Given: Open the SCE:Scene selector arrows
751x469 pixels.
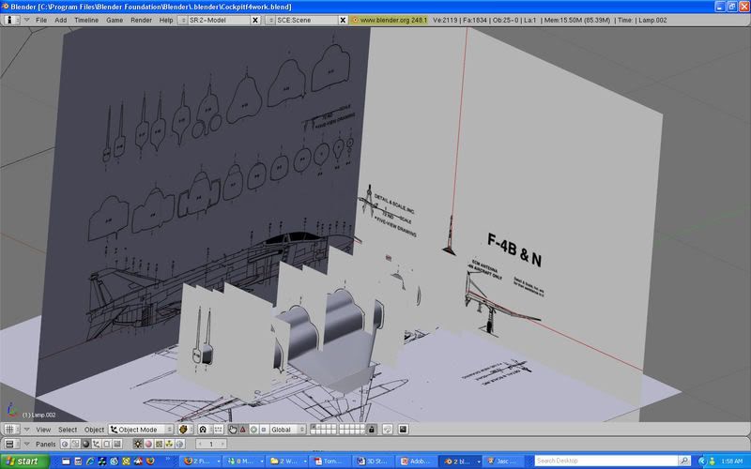Looking at the screenshot, I should 270,20.
